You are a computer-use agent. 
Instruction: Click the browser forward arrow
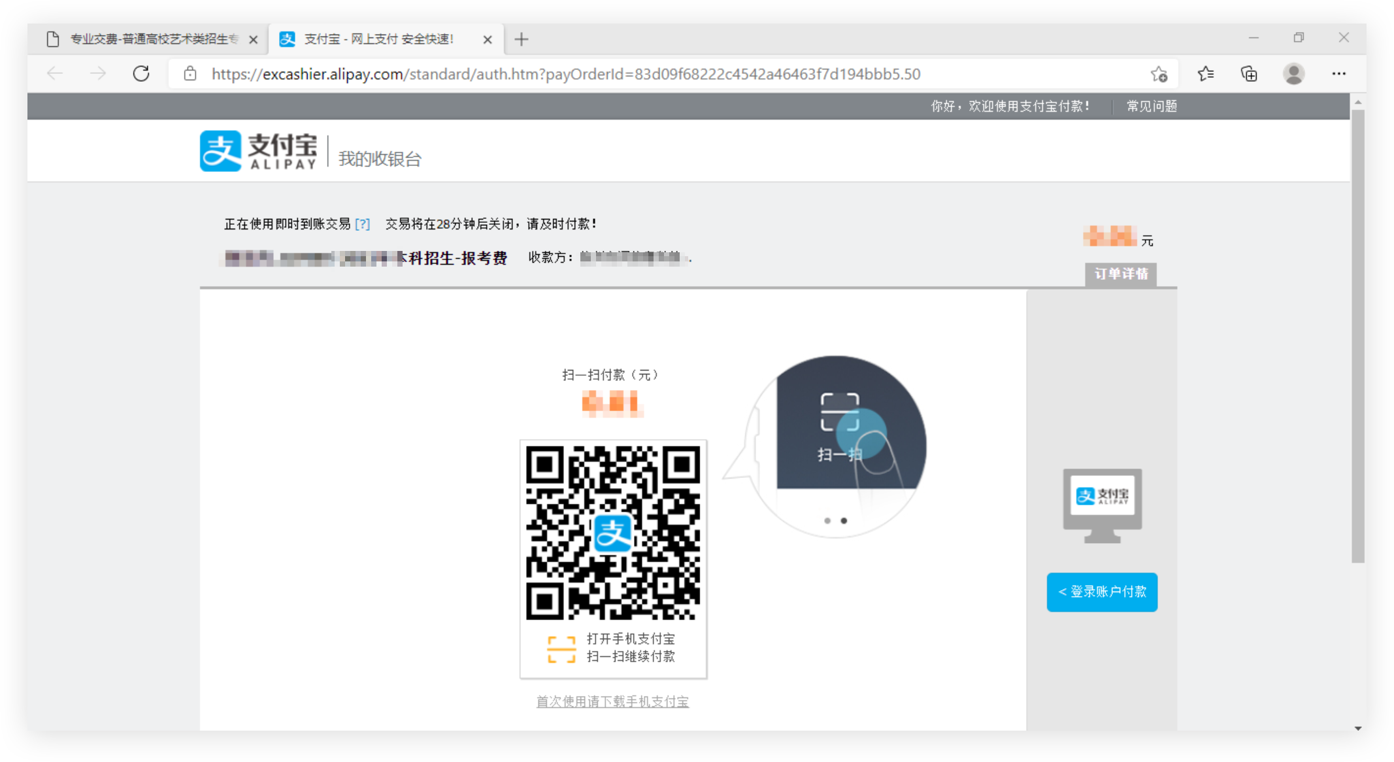(x=98, y=74)
